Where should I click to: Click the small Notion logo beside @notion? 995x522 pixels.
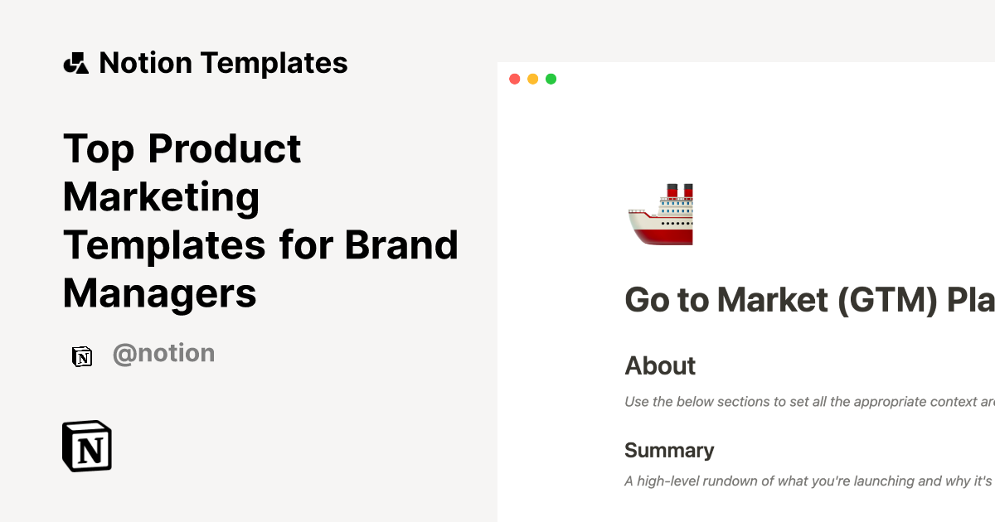(x=82, y=356)
